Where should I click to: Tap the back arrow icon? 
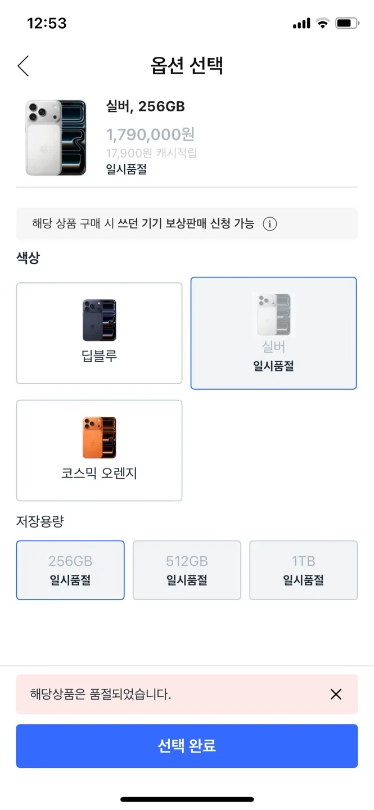click(x=23, y=66)
